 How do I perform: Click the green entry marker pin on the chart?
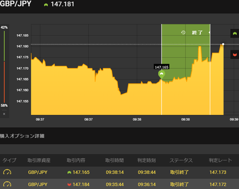(x=161, y=75)
